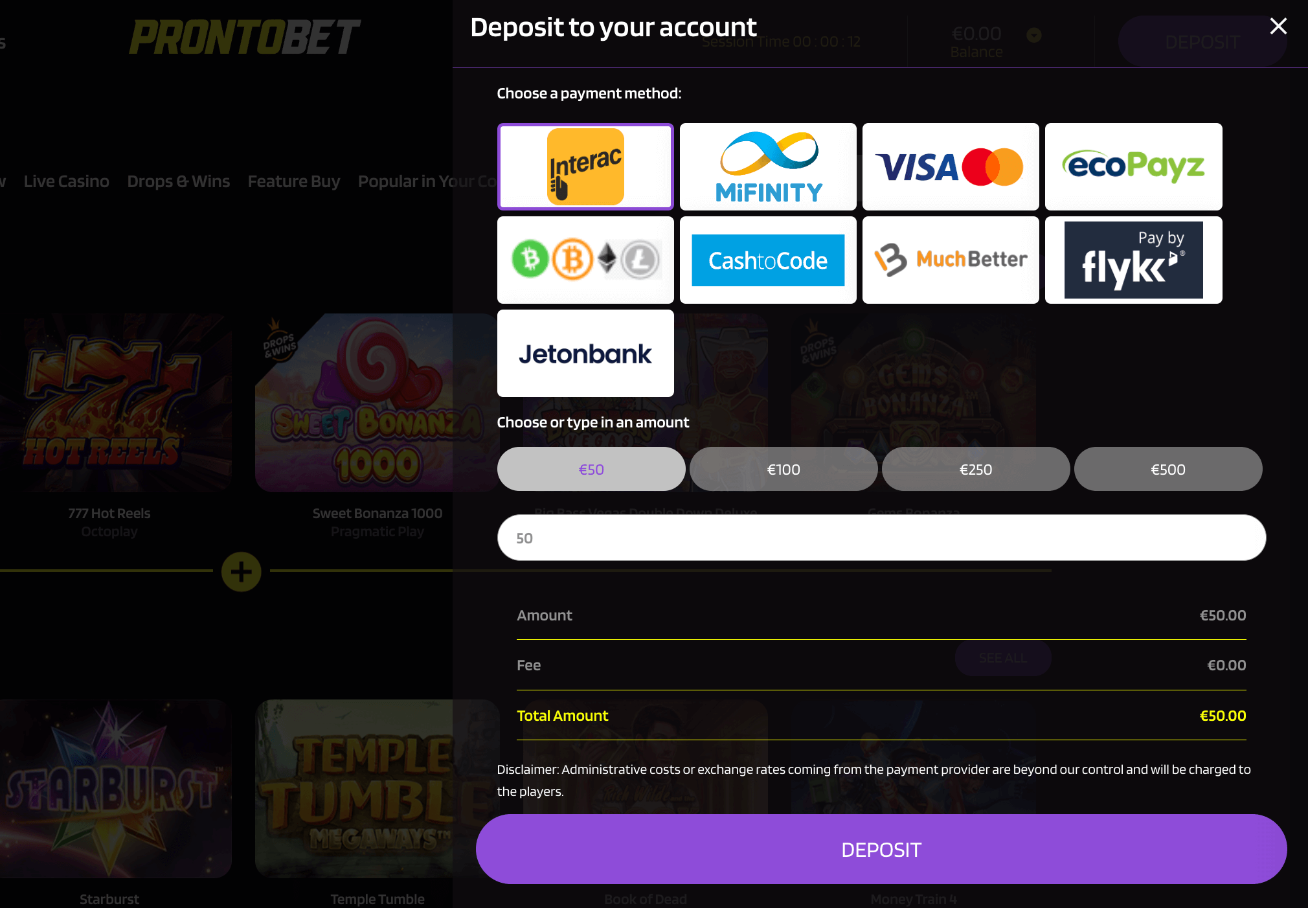Select the cryptocurrency payment option

(x=585, y=260)
